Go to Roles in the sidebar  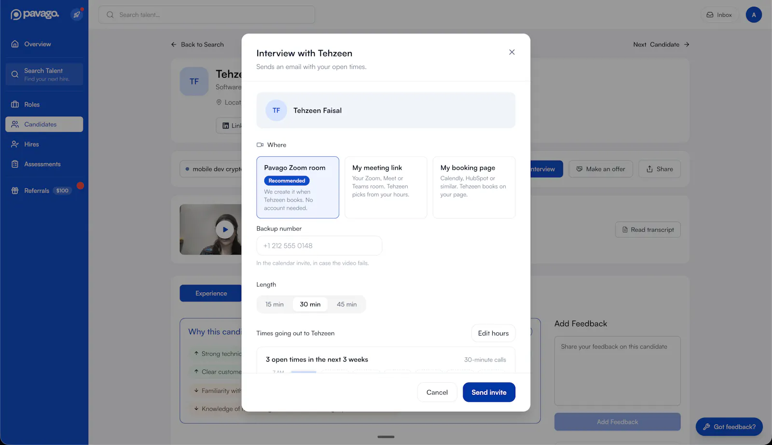(44, 104)
